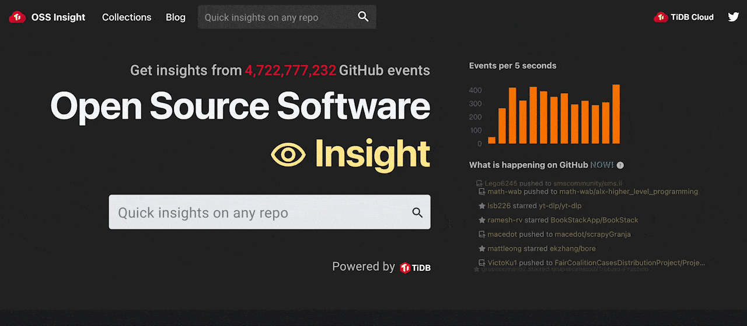Click the Open Source Software headline

[240, 107]
